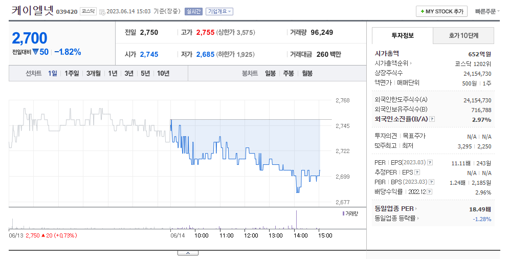Screen dimensions: 509x259
Task: Click the 배당수익률 value 2.96%
Action: point(483,192)
